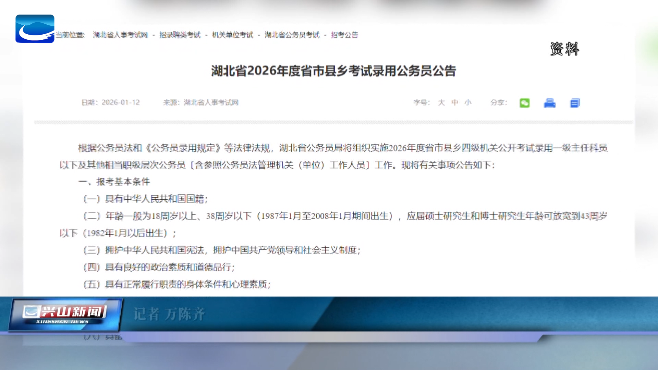
Task: Go to 招录聘类考试 breadcrumb
Action: pyautogui.click(x=180, y=35)
